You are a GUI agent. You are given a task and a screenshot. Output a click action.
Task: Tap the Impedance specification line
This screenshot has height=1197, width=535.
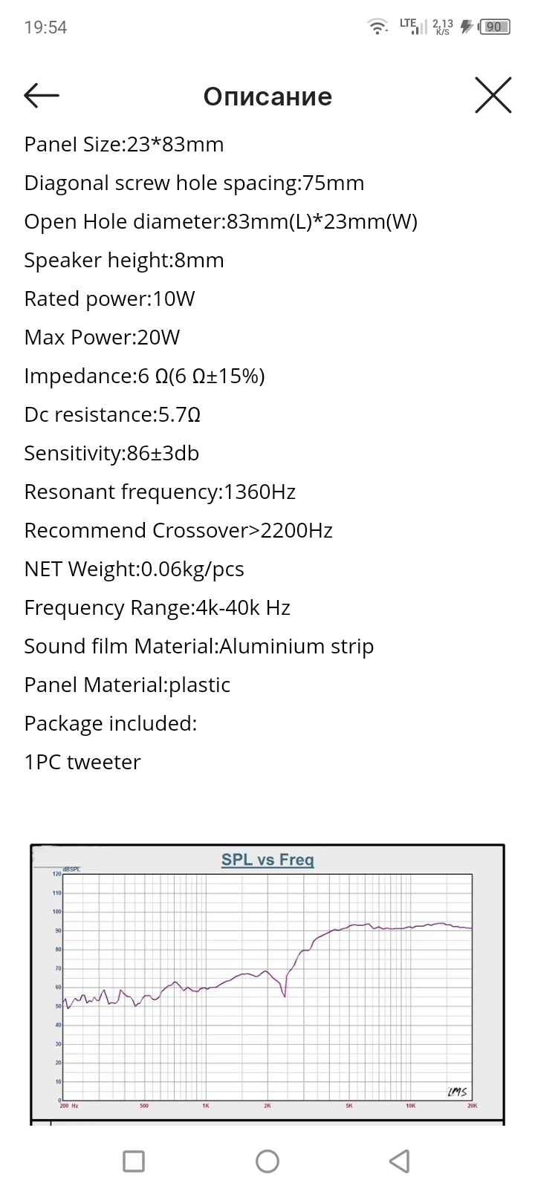[x=144, y=376]
